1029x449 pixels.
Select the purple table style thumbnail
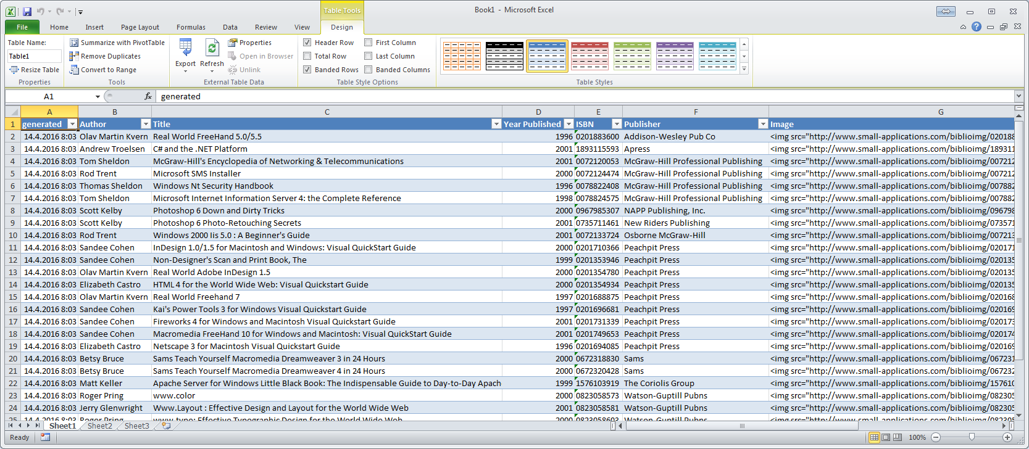[x=675, y=56]
